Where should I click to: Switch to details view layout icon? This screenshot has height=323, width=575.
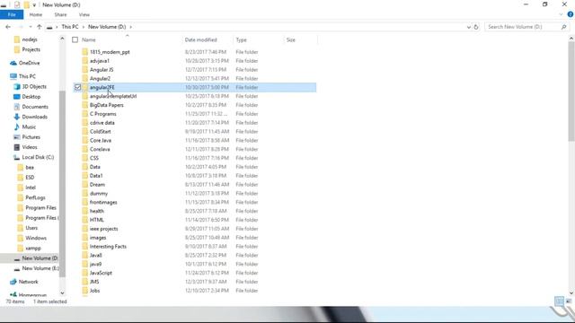(x=559, y=301)
